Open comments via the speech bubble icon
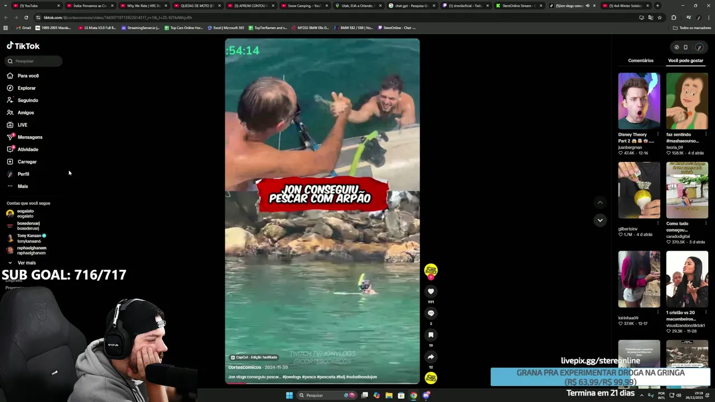 tap(431, 313)
